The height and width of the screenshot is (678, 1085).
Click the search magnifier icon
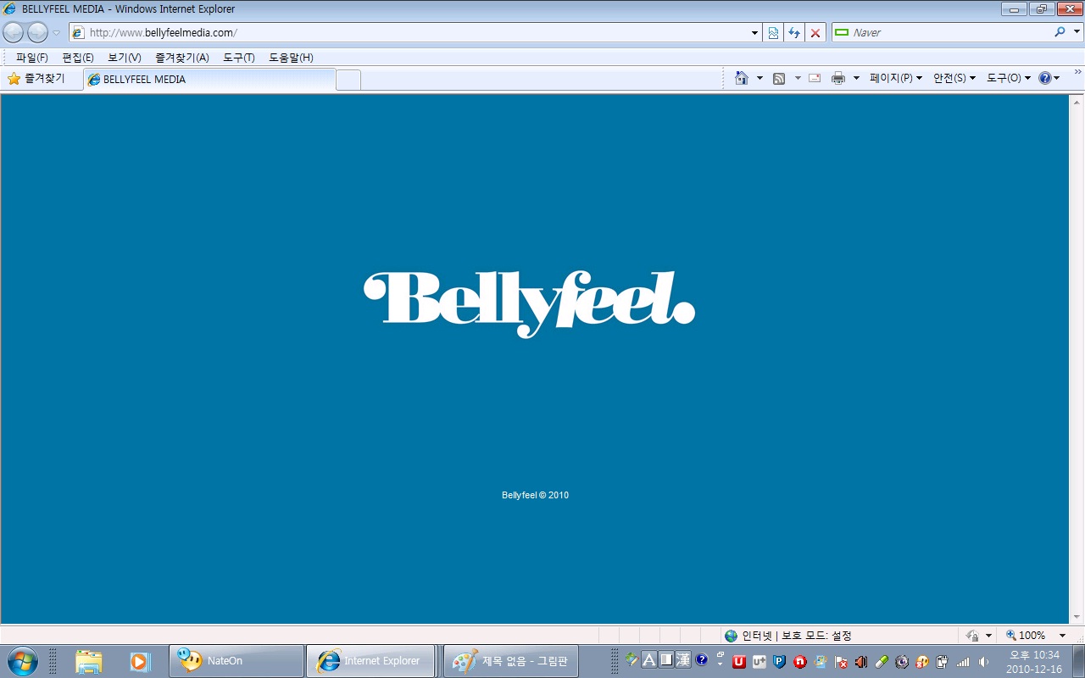1060,32
